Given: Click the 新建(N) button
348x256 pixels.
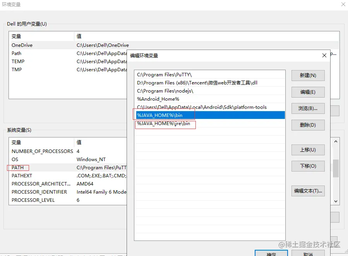Looking at the screenshot, I should tap(308, 76).
